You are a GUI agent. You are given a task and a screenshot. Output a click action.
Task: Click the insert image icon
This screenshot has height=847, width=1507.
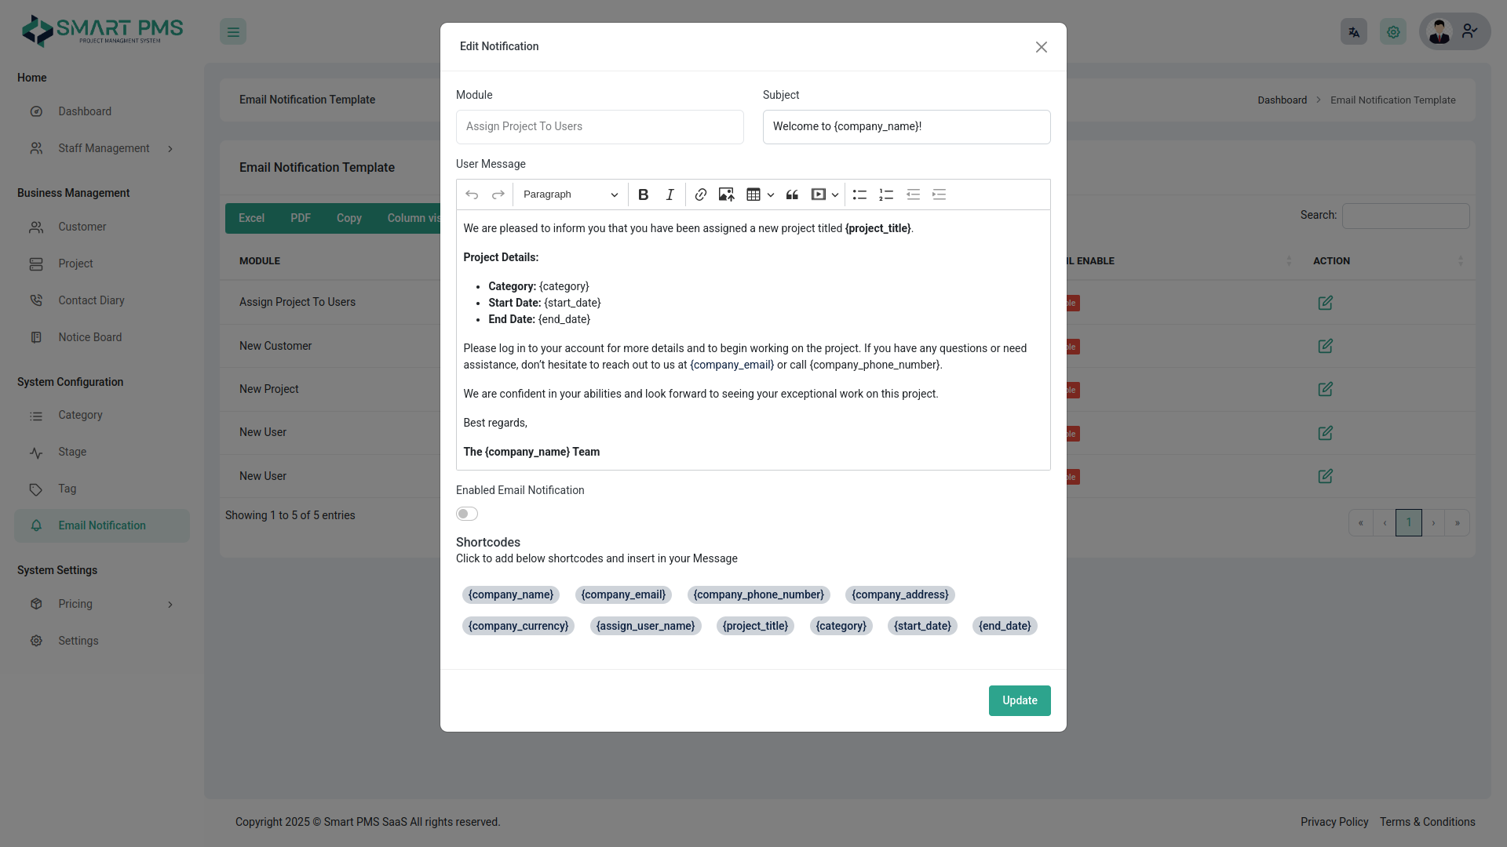(726, 194)
